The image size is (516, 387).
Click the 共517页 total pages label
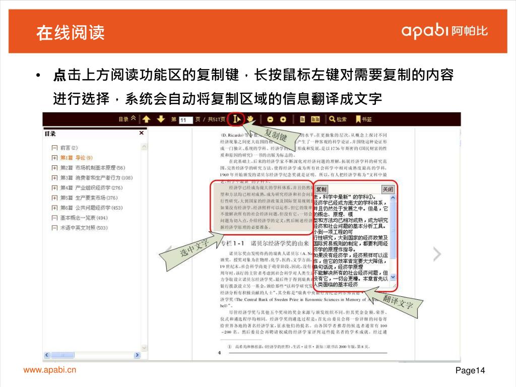click(216, 119)
